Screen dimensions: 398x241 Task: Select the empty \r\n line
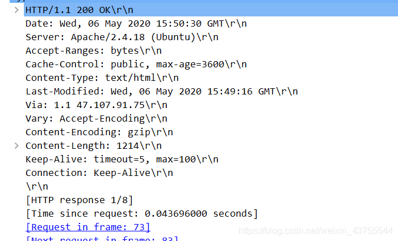[x=37, y=187]
